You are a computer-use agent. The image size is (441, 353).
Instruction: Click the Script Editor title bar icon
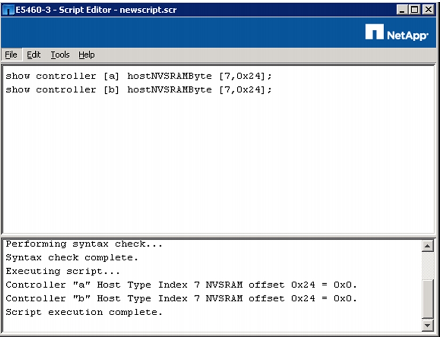point(8,10)
